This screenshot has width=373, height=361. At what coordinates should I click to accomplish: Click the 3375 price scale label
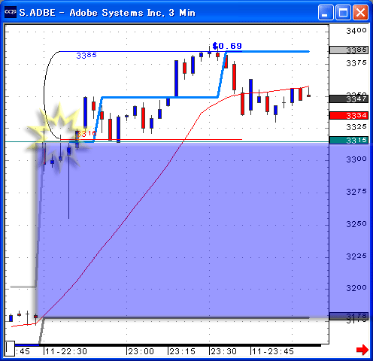tap(356, 63)
